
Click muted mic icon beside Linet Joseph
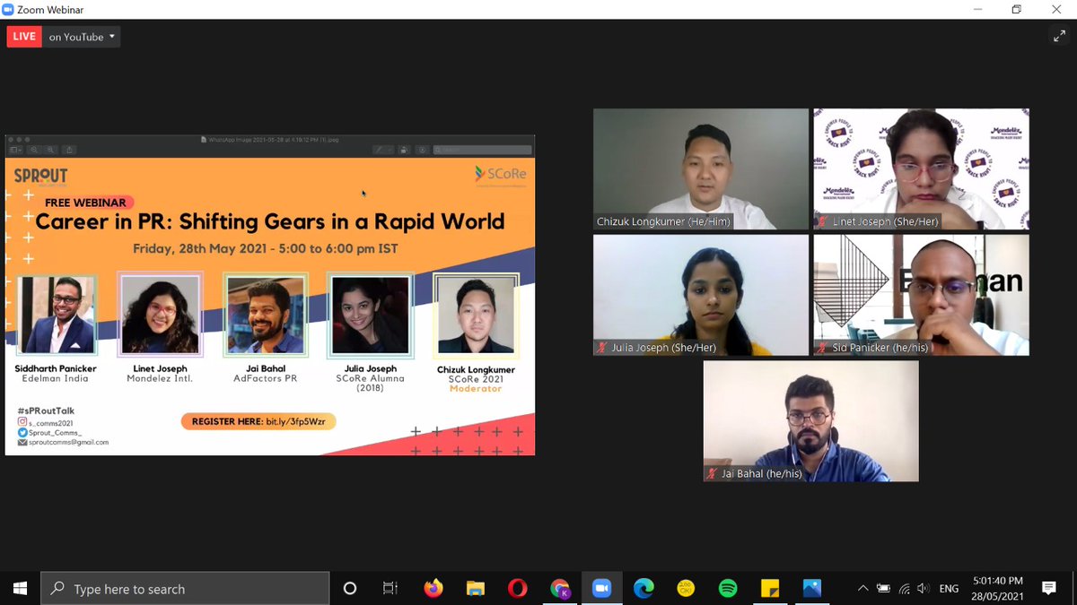pyautogui.click(x=822, y=221)
